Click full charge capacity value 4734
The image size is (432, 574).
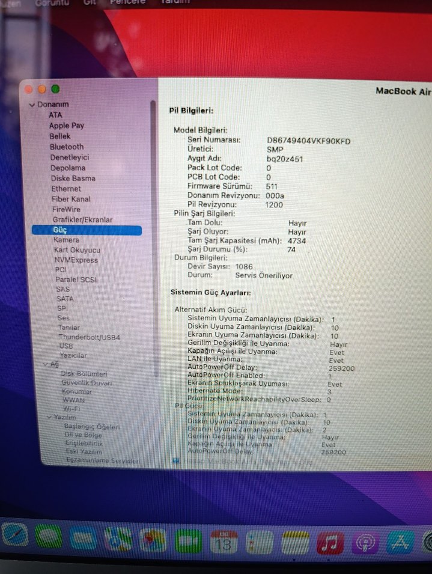[297, 241]
